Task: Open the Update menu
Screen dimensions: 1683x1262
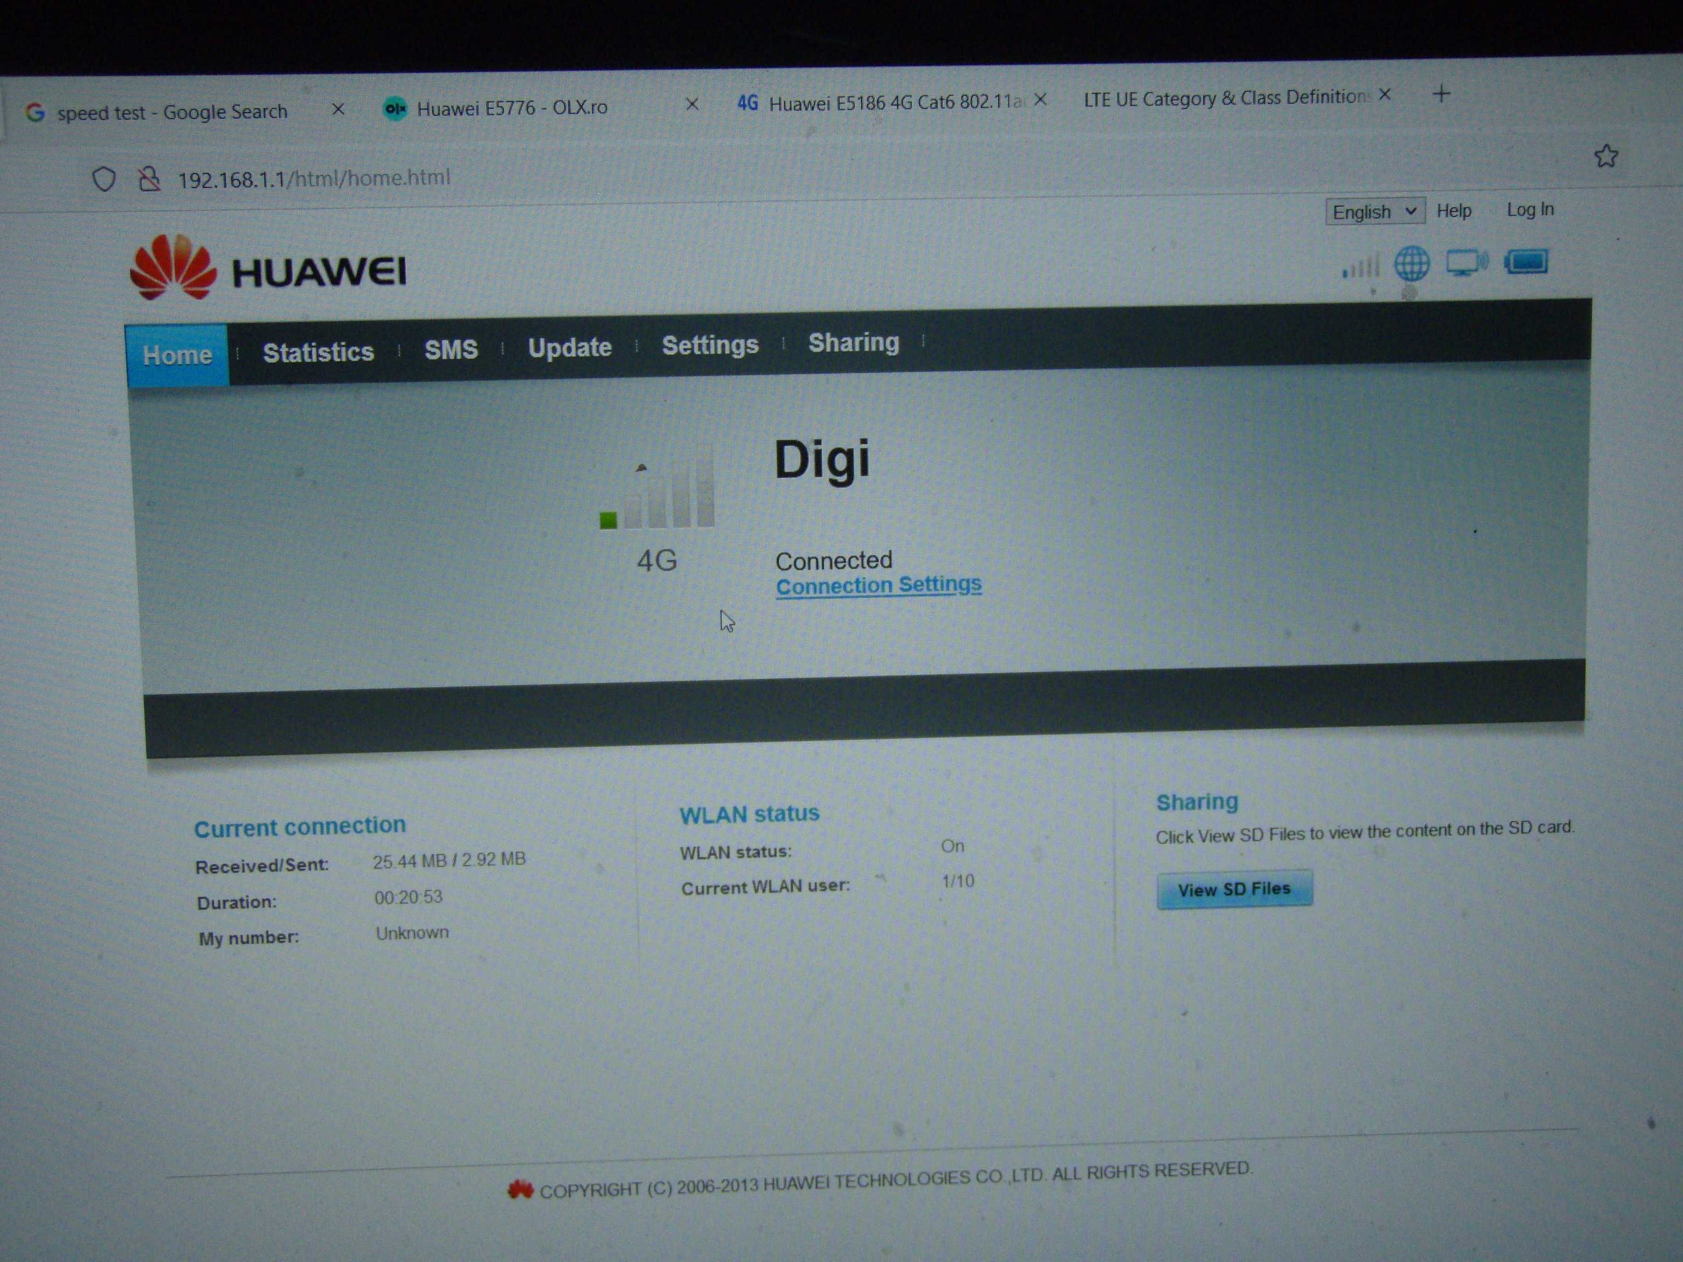Action: (570, 348)
